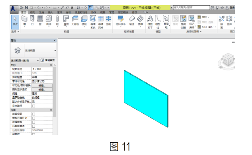The image size is (252, 155).
Task: Click the star favorites icon in title bar
Action: [222, 8]
